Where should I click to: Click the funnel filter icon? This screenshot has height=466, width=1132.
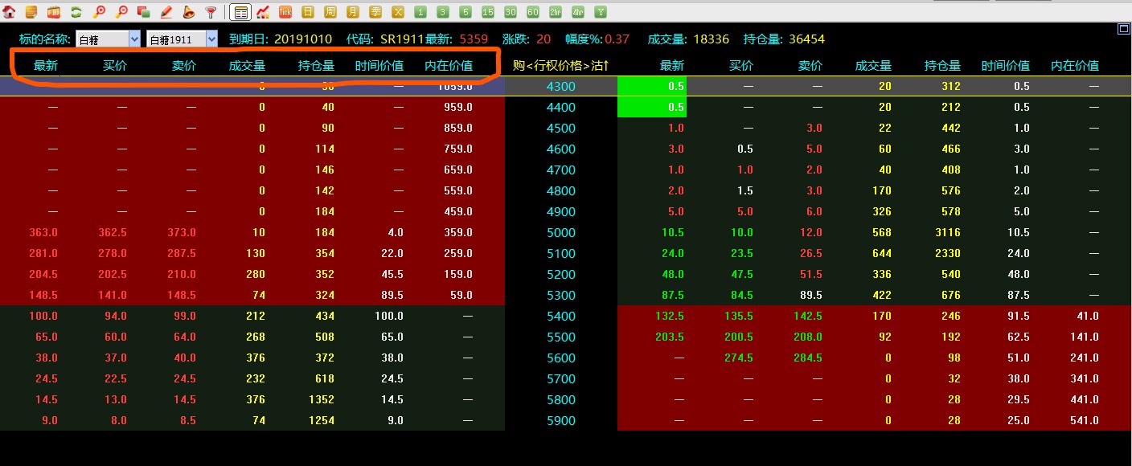pyautogui.click(x=211, y=12)
